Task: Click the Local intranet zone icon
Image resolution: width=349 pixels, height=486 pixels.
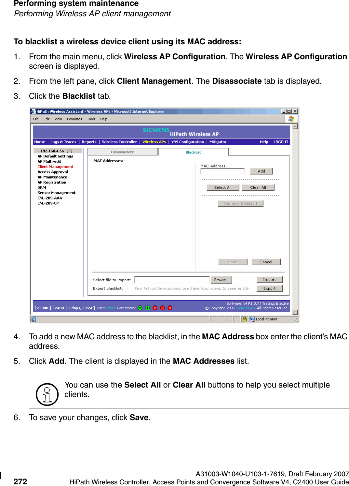Action: 252,319
